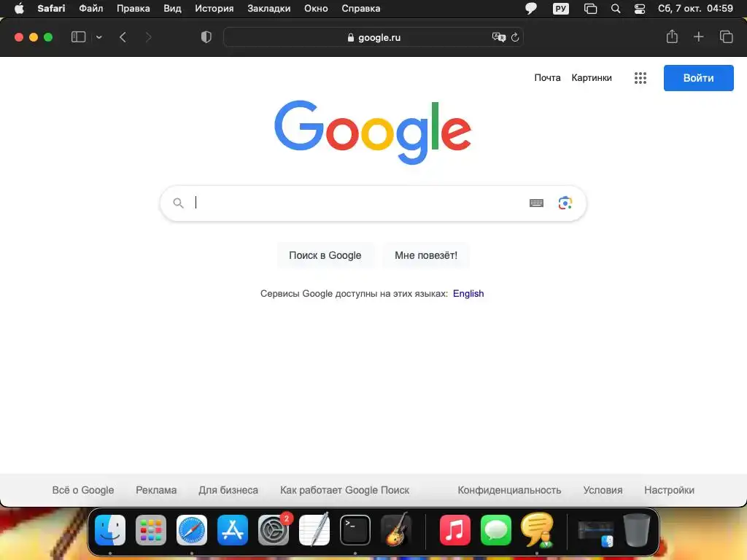Open Control Center in menu bar

[x=639, y=9]
